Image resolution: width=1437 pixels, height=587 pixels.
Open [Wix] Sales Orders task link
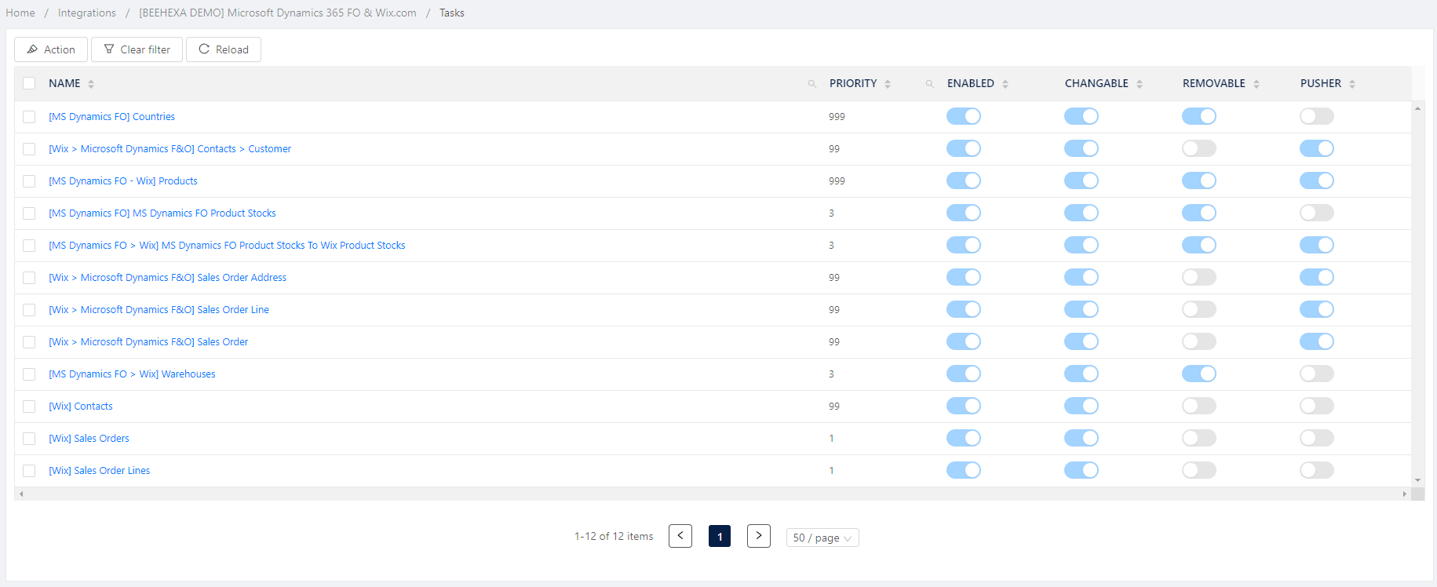click(x=89, y=439)
